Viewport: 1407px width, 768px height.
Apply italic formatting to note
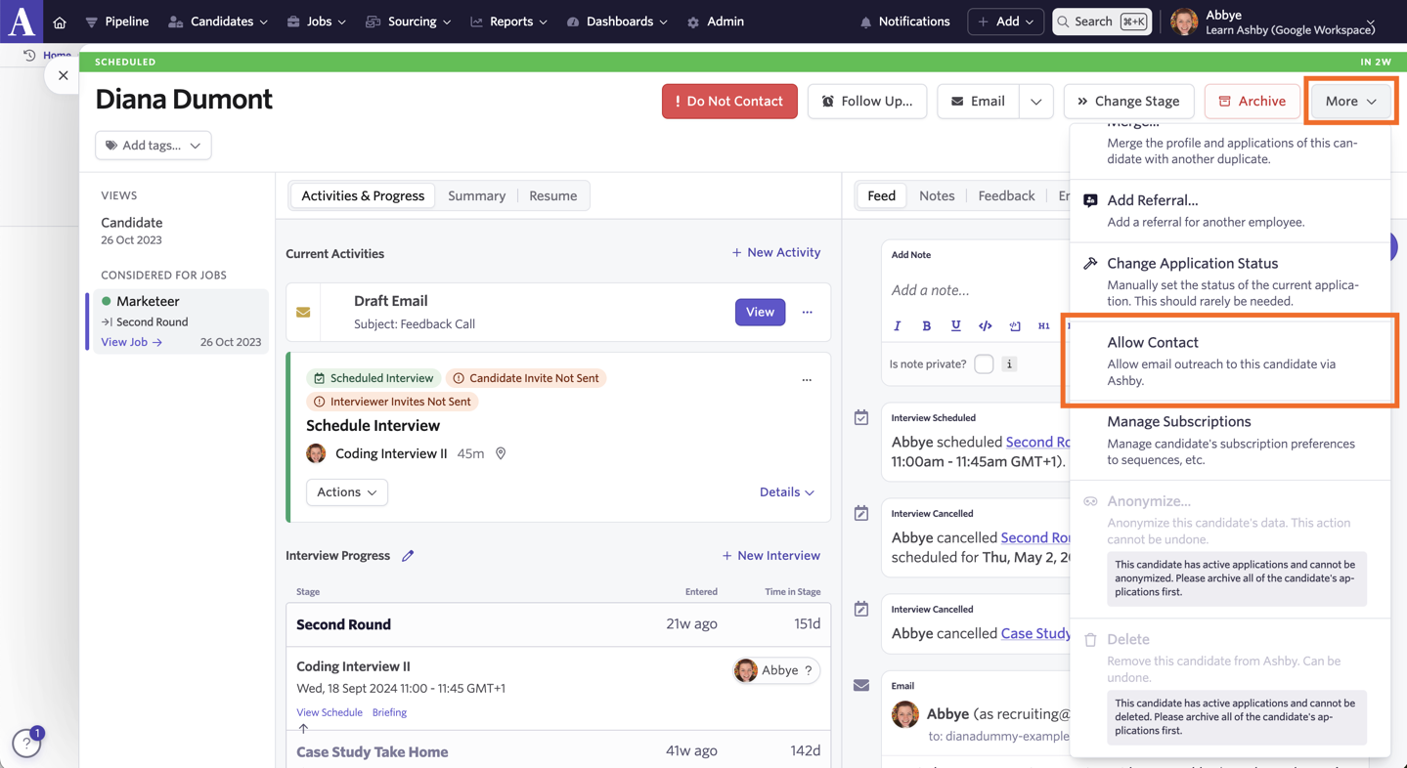(897, 326)
